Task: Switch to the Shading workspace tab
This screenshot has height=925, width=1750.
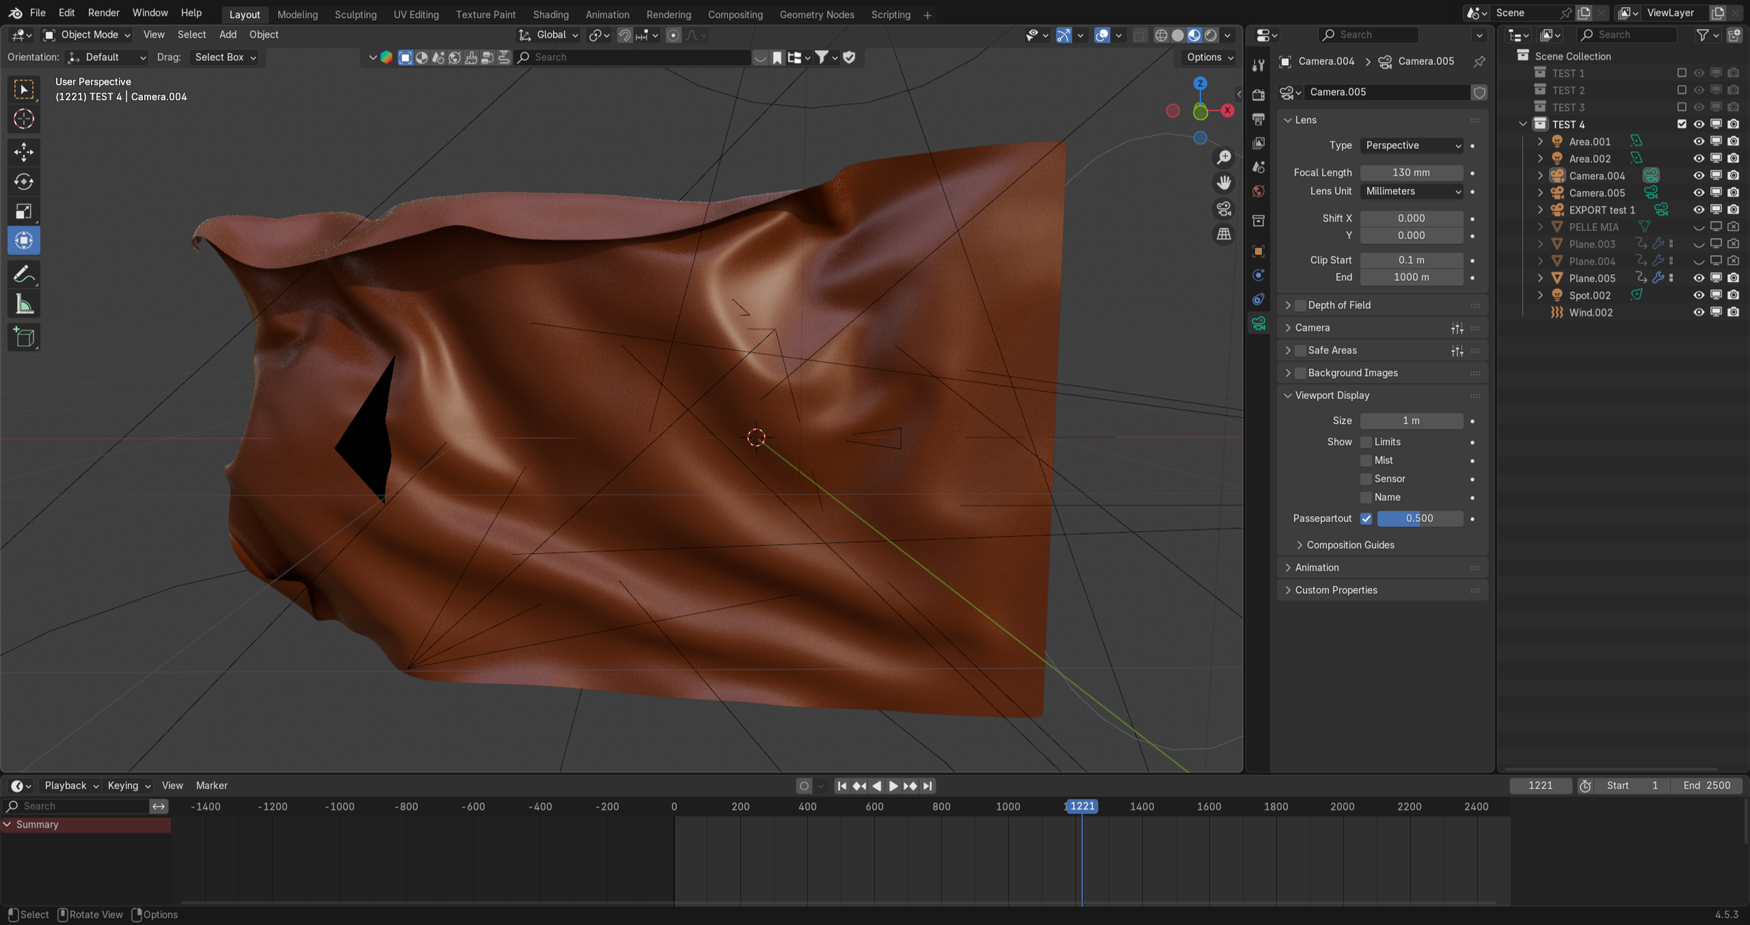Action: pyautogui.click(x=550, y=14)
